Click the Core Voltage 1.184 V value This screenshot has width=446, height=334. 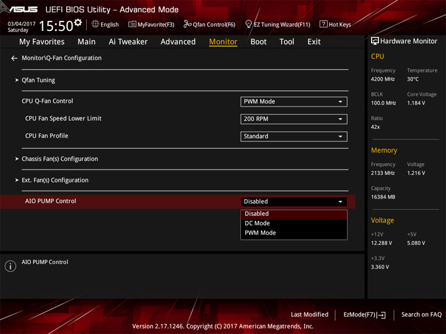[x=416, y=103]
